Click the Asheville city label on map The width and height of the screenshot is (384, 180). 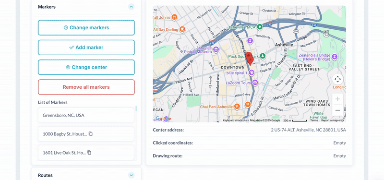[x=284, y=45]
